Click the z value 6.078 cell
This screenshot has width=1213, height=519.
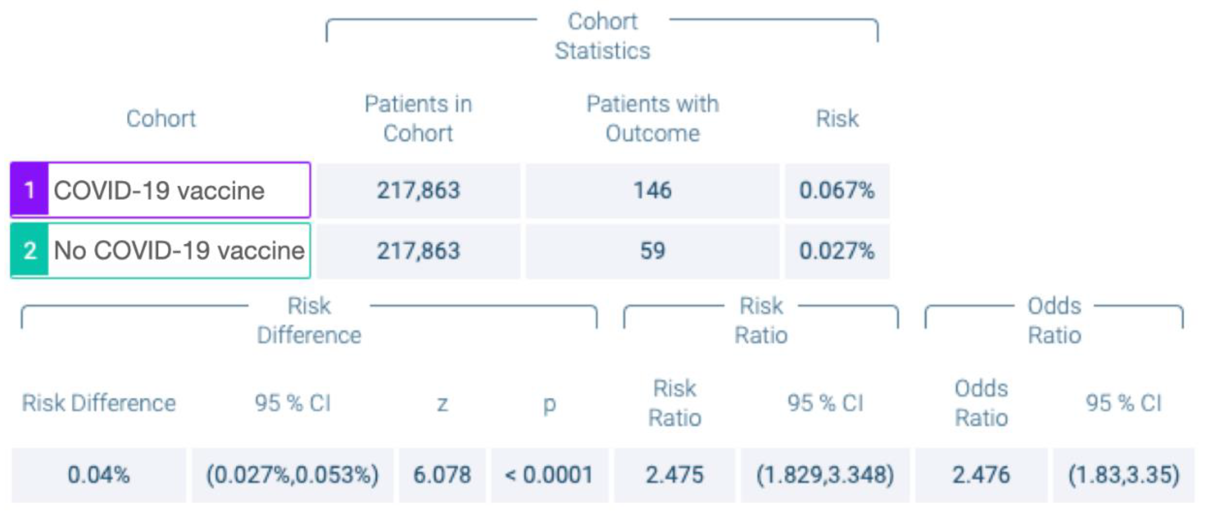pyautogui.click(x=442, y=475)
